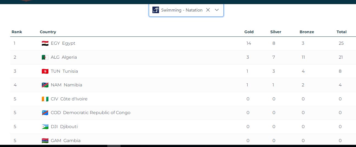Click the Gambia flag icon
Screen dimensions: 356x147
click(x=45, y=141)
